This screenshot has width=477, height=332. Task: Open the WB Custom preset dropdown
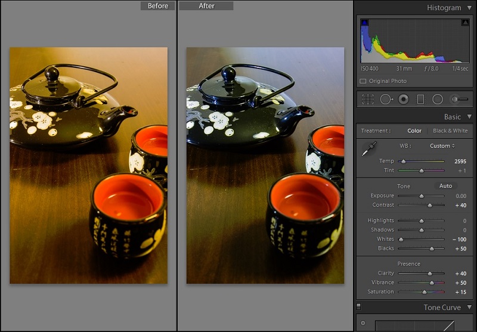pyautogui.click(x=442, y=146)
